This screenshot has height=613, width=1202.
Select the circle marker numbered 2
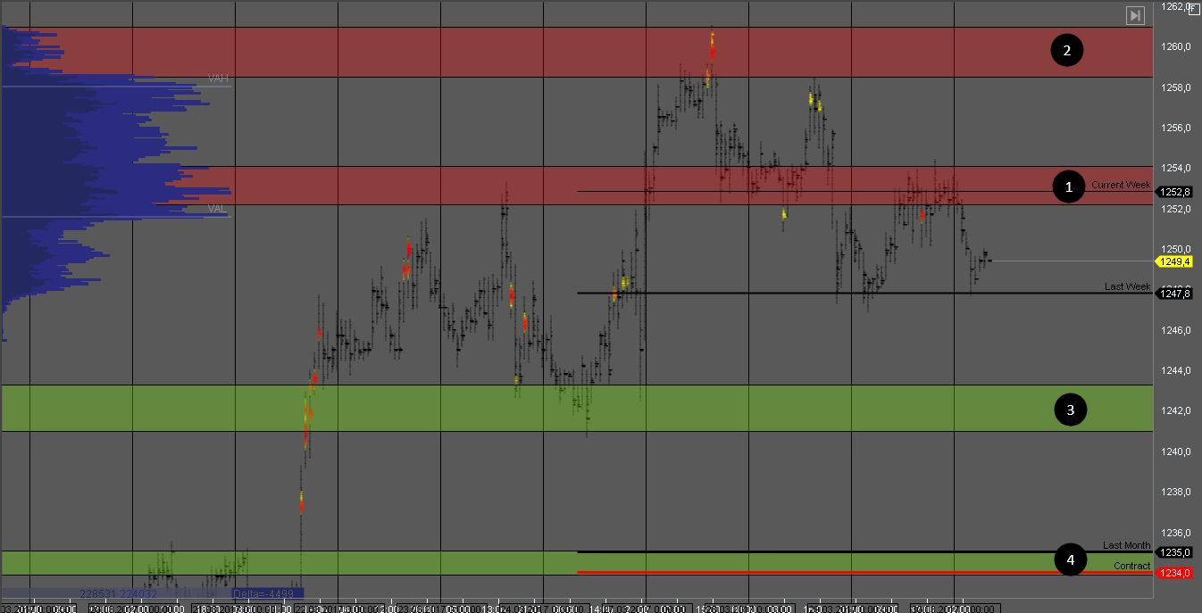(1066, 51)
